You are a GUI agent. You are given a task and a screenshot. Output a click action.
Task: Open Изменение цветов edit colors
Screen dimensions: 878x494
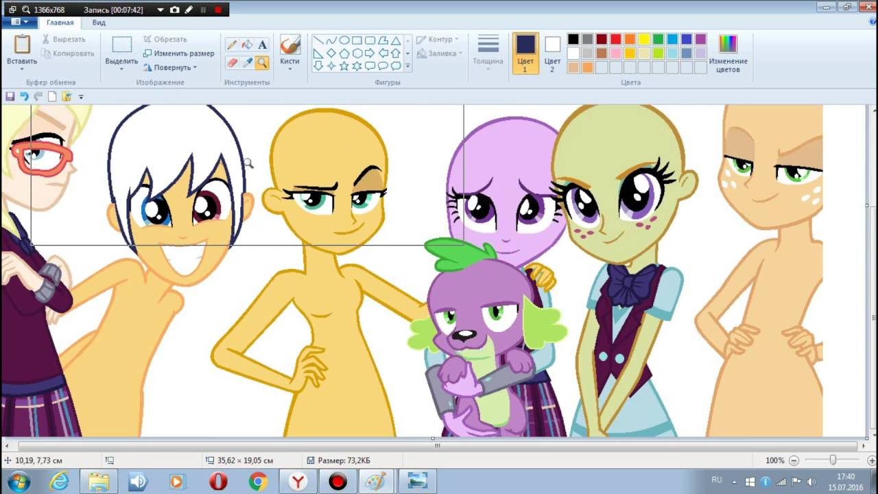coord(728,54)
